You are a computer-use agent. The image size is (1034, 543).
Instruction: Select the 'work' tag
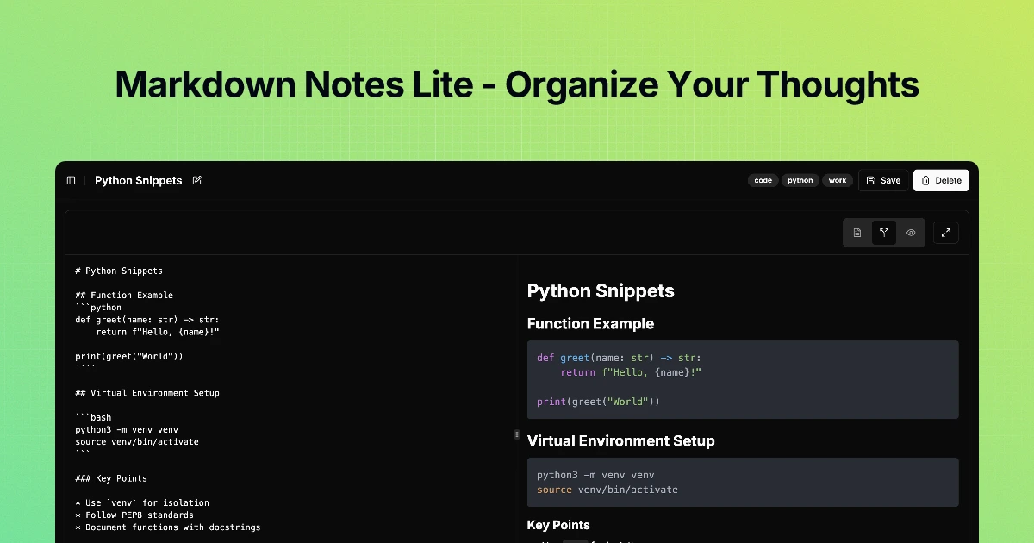pos(838,180)
